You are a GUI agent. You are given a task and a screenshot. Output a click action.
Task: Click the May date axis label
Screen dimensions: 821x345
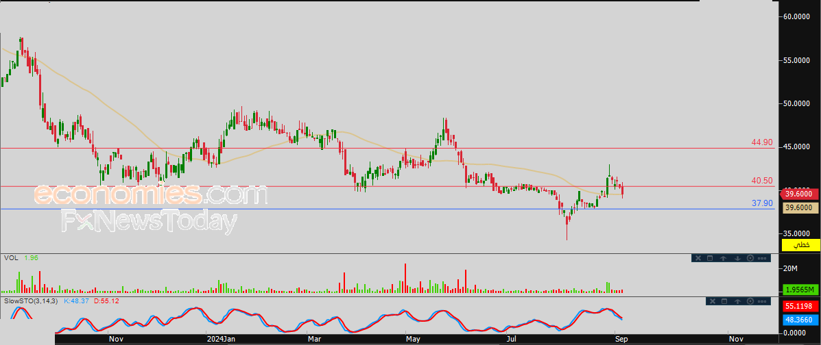pos(414,340)
